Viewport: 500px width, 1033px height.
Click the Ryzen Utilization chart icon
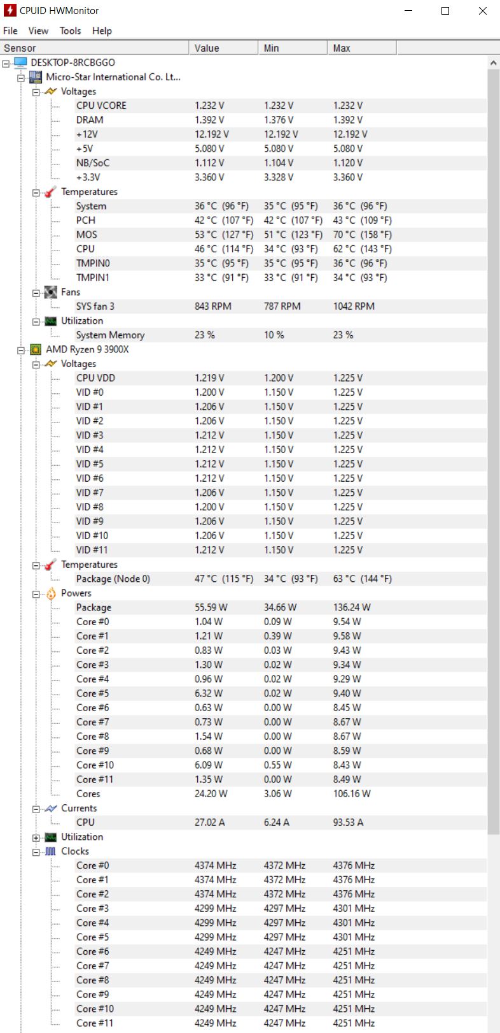click(x=51, y=837)
